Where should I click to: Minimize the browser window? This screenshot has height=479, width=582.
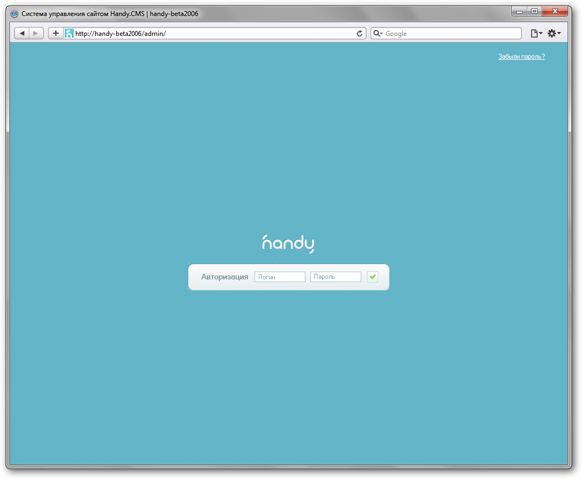tap(519, 11)
